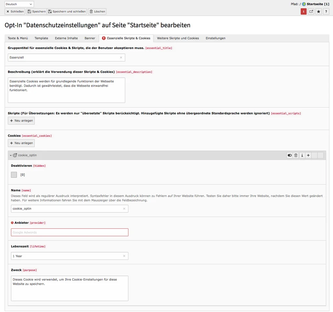Save the record with the Speichern icon
Screen dimensions: 333x312
(x=36, y=11)
